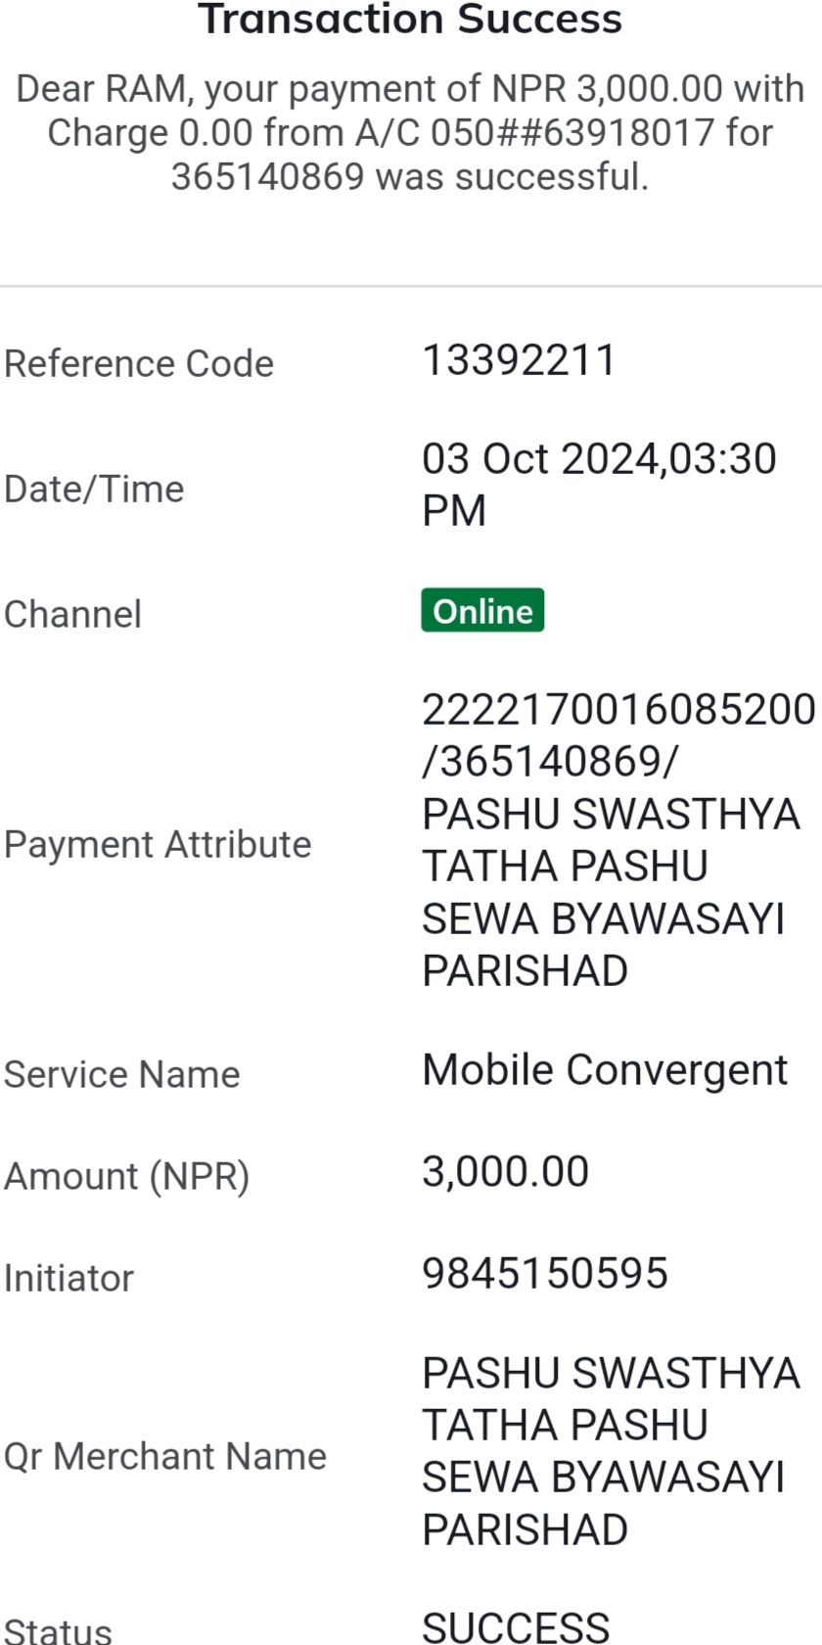Viewport: 822px width, 1645px height.
Task: Tap the Amount (NPR) label
Action: [127, 1176]
